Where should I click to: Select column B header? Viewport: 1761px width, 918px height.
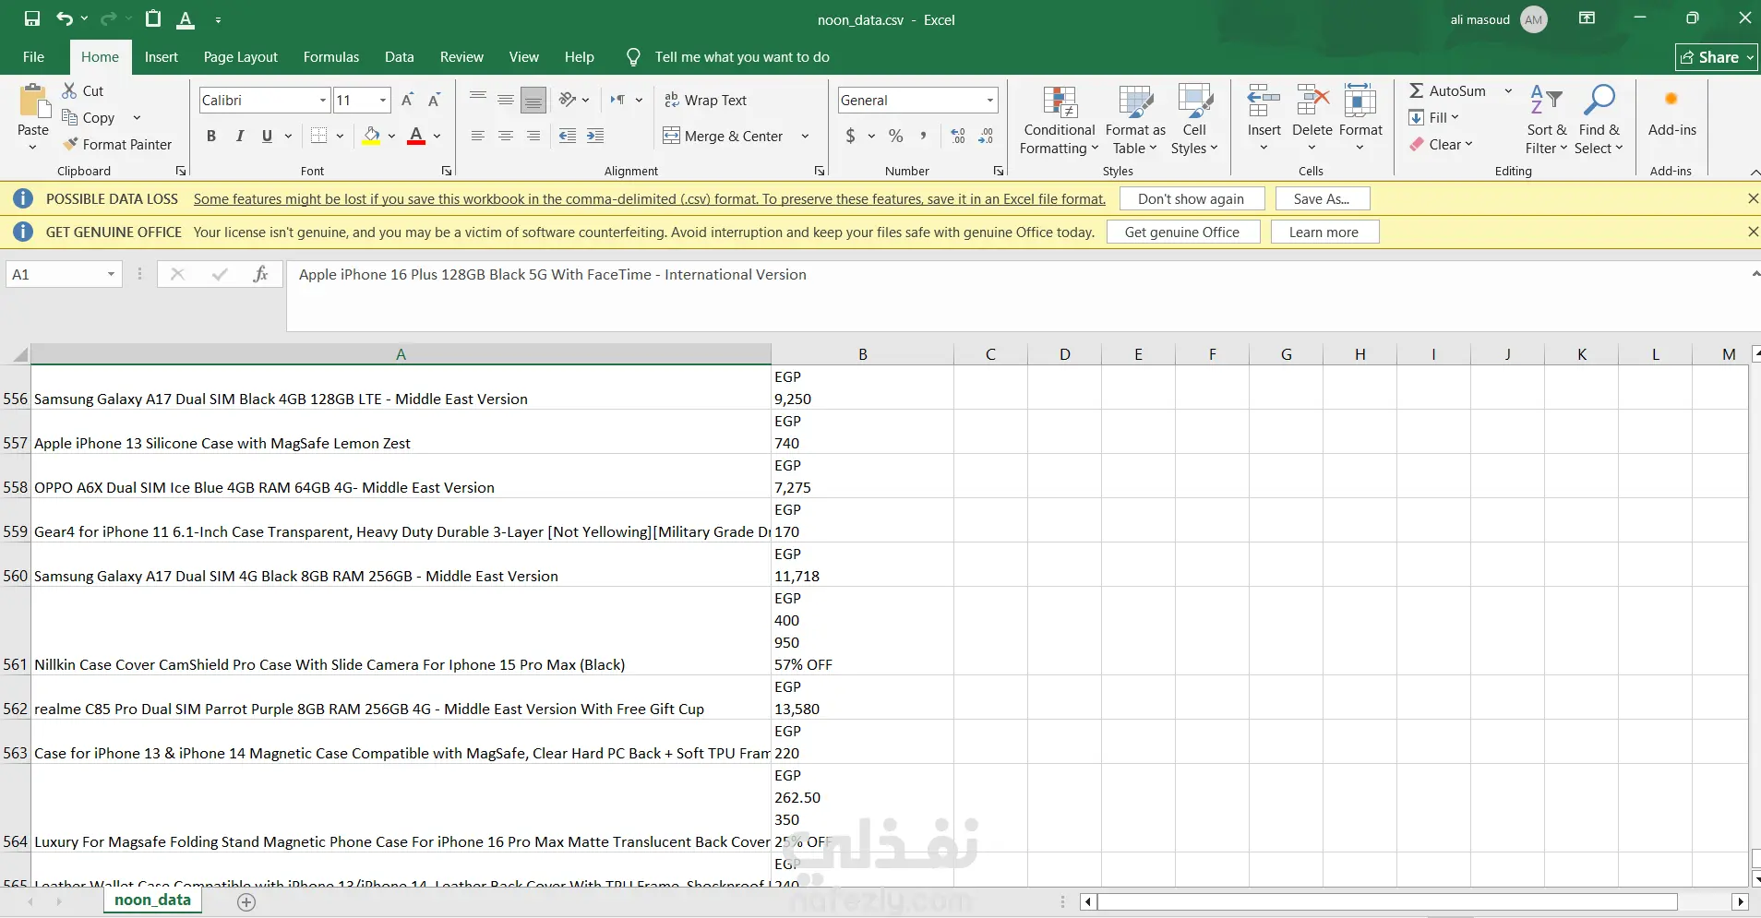[862, 354]
